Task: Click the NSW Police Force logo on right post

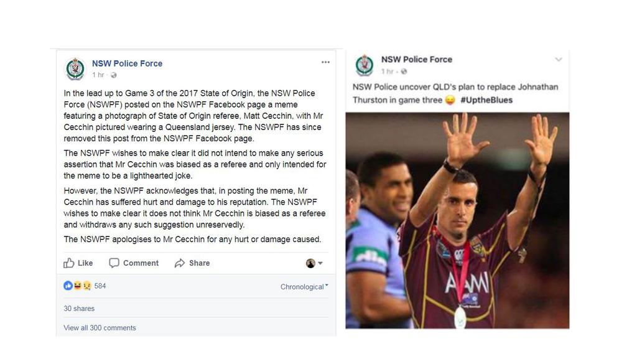Action: point(365,65)
